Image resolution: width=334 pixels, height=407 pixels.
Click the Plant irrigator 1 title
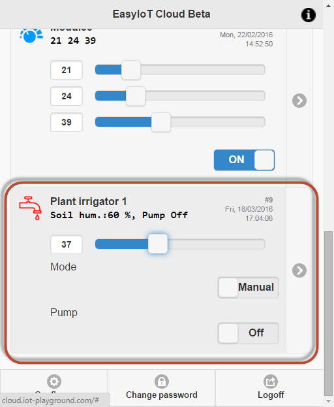coord(88,201)
